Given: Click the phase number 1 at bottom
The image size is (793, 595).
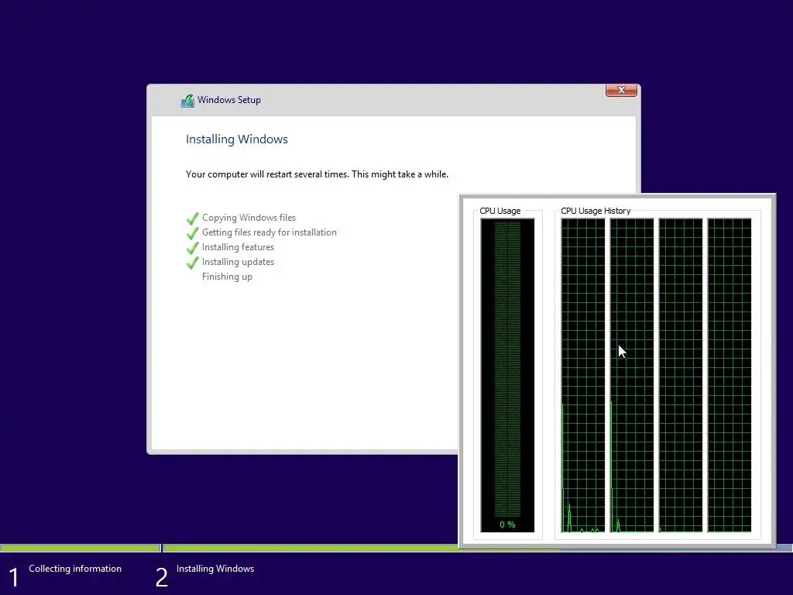Looking at the screenshot, I should 14,577.
